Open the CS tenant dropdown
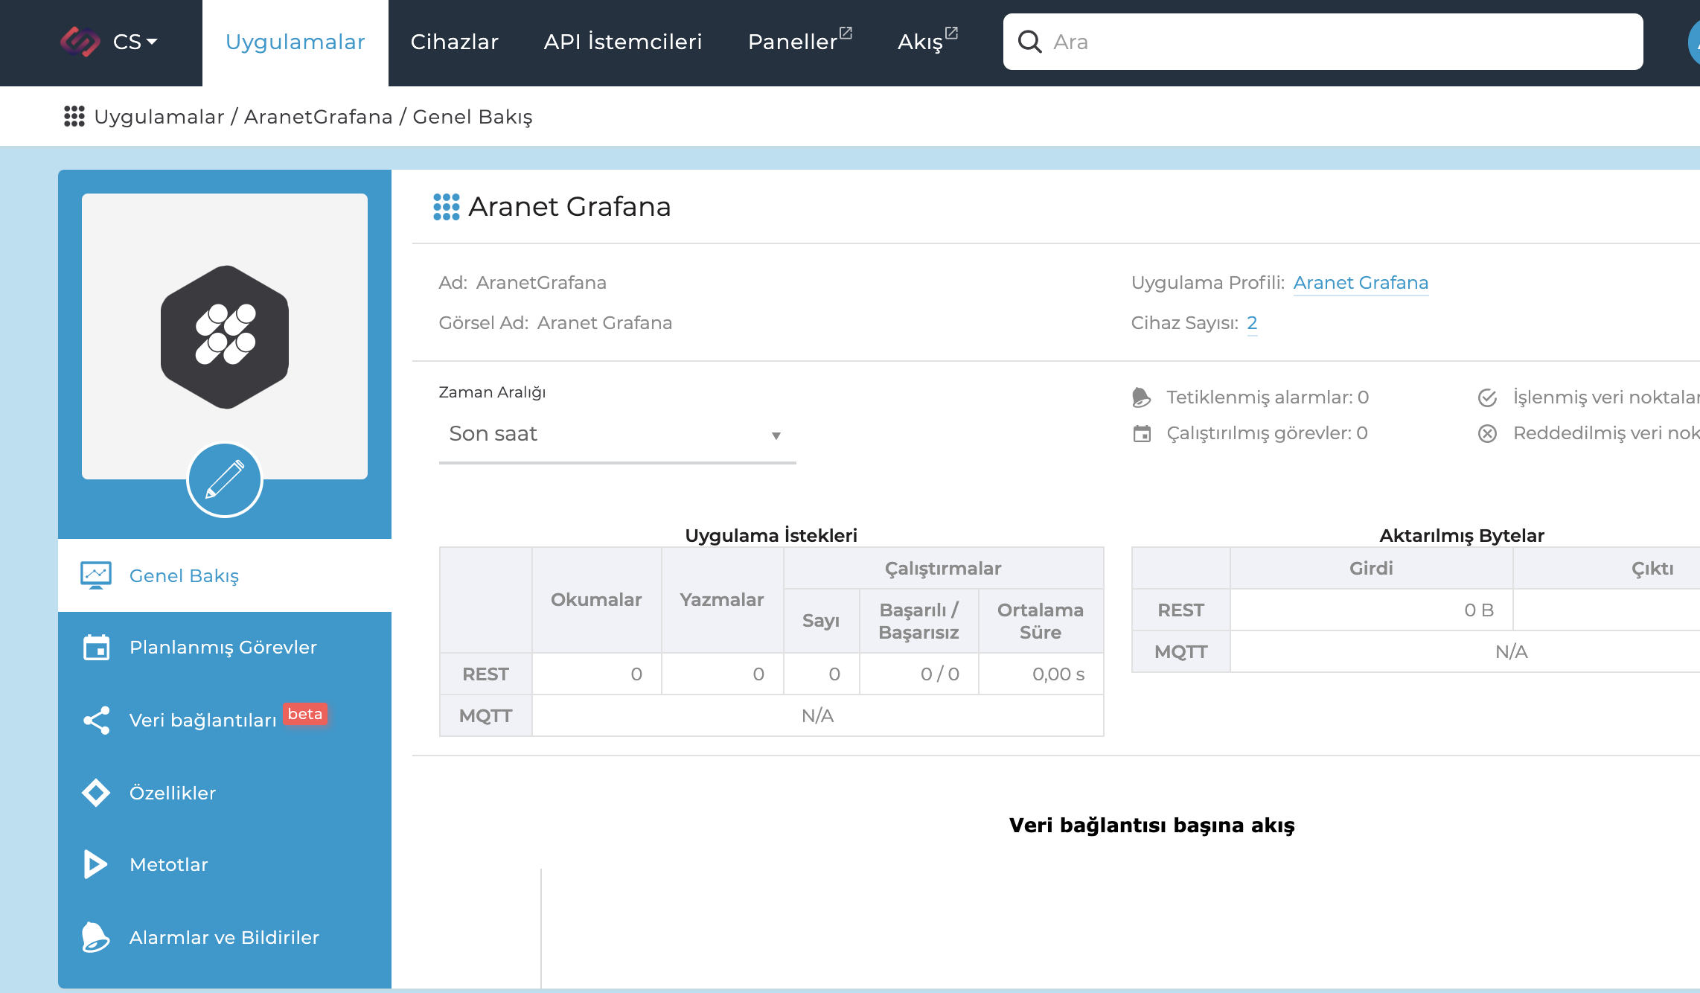Image resolution: width=1700 pixels, height=993 pixels. pos(135,42)
